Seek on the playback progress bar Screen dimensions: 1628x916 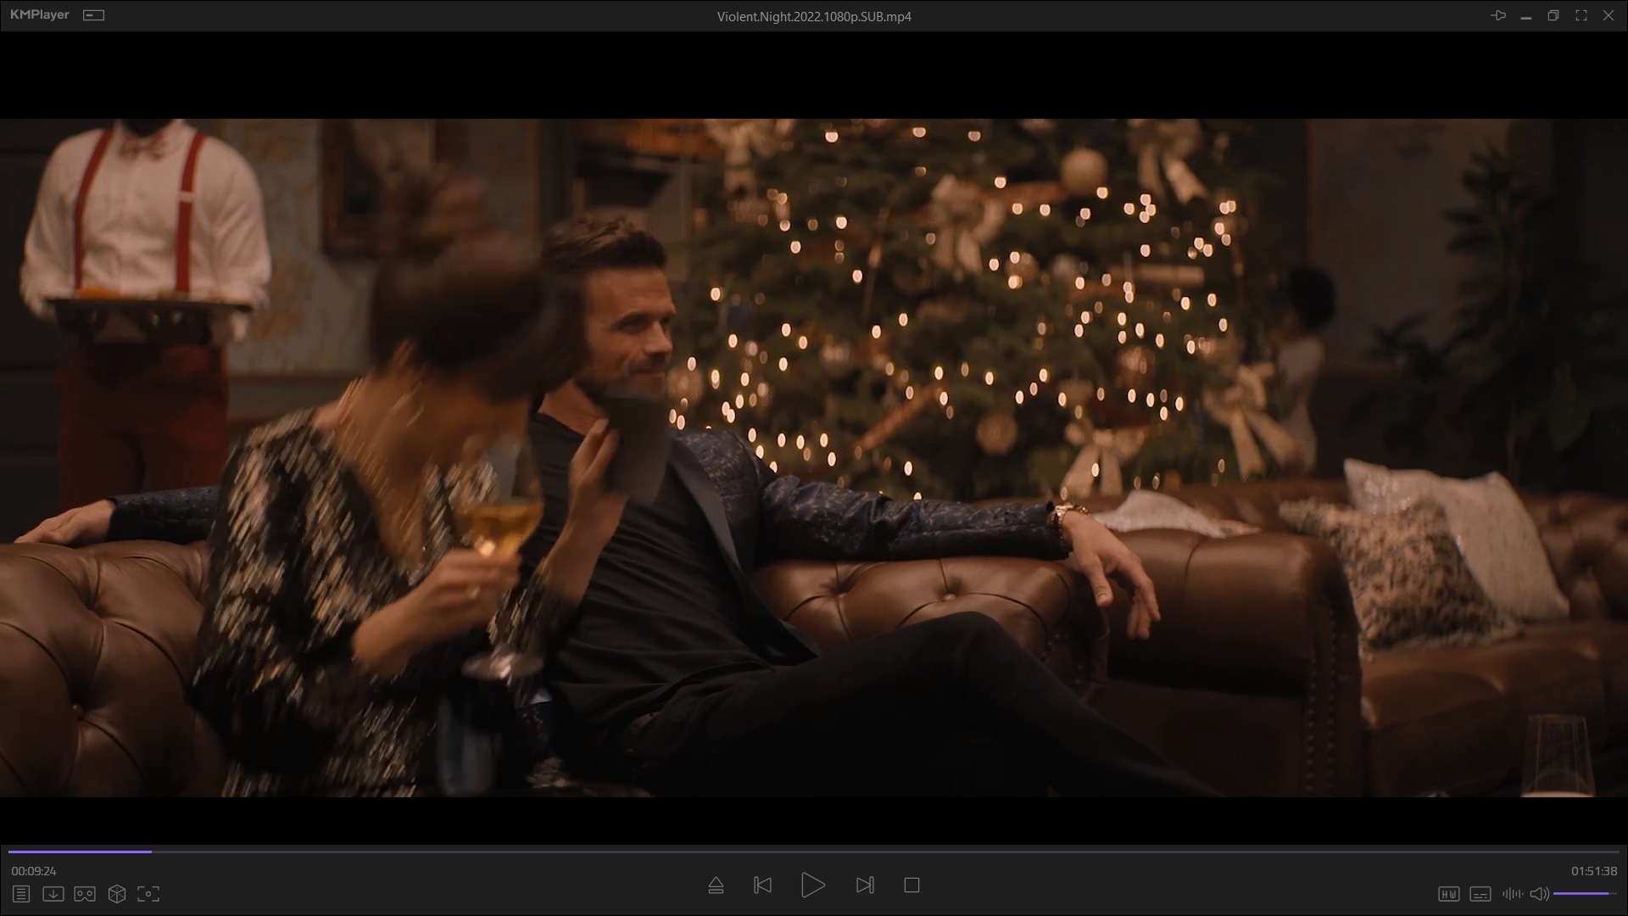814,852
